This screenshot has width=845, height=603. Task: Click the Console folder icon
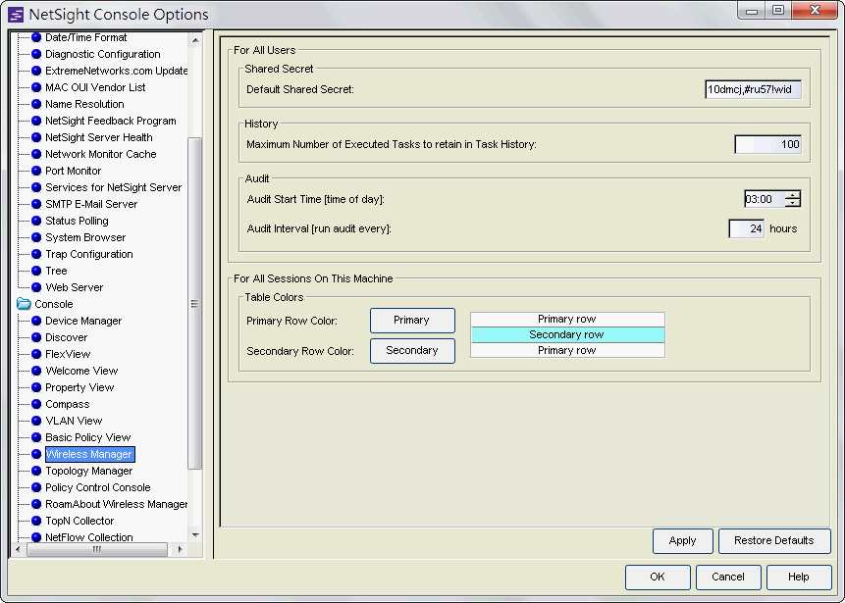click(x=24, y=304)
